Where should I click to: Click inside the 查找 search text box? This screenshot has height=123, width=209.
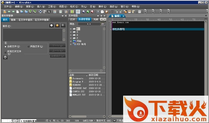33,35
